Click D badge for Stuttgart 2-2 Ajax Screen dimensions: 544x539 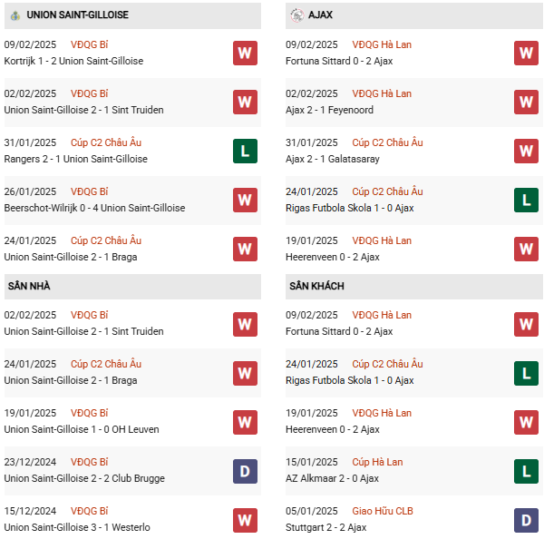(x=526, y=519)
